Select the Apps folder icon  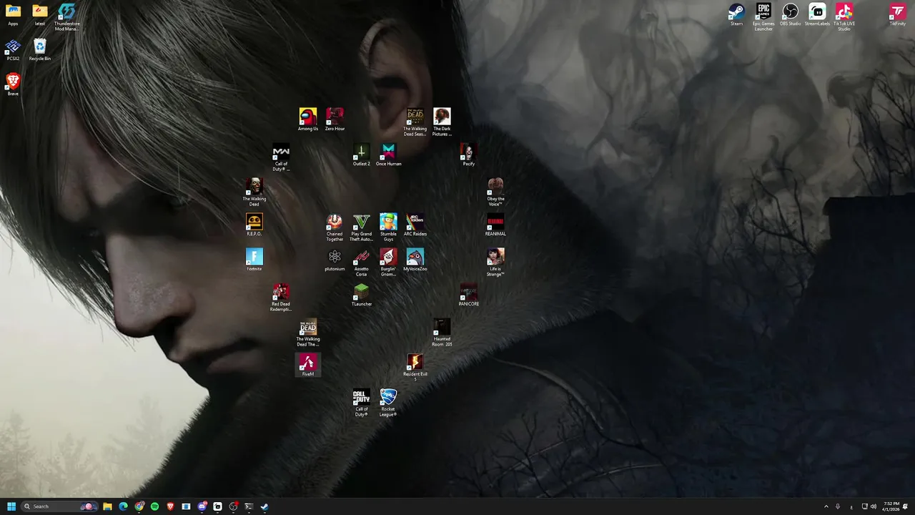tap(13, 14)
